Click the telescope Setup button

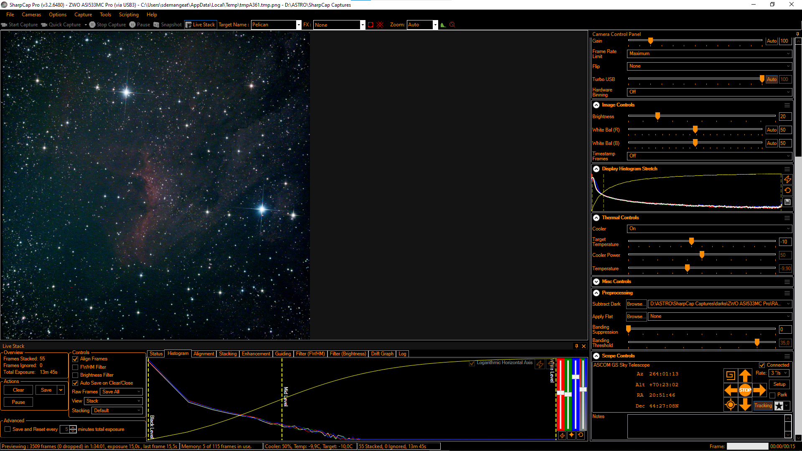point(779,384)
